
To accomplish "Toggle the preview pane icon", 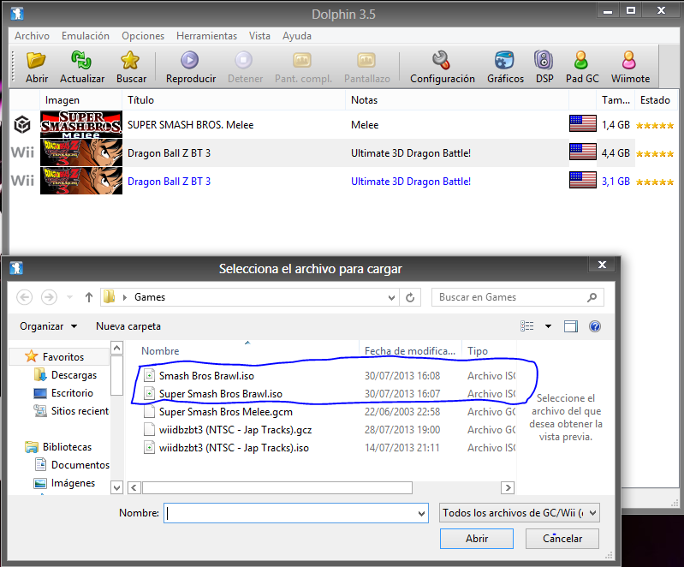I will pyautogui.click(x=571, y=326).
